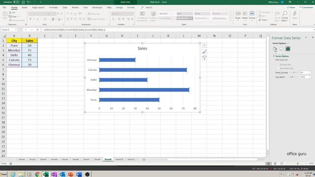This screenshot has width=315, height=177.
Task: Close the Format Data Series pane
Action: tap(313, 37)
